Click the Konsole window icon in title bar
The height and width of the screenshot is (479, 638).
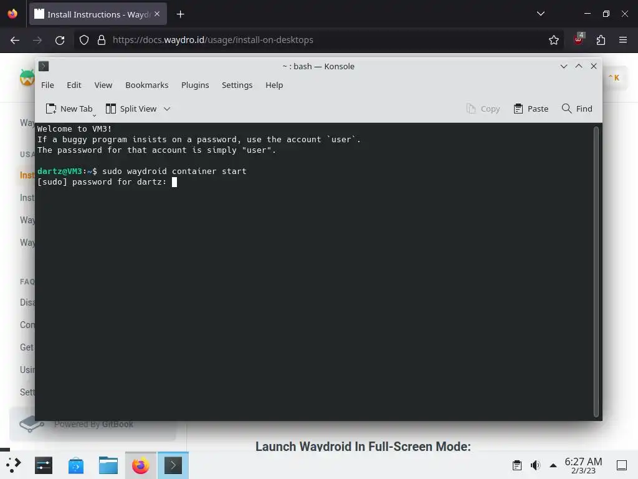coord(44,66)
